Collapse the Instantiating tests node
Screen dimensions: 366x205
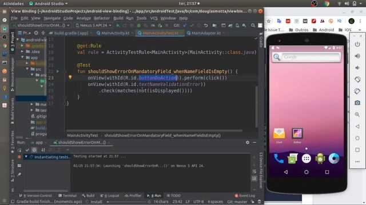26,157
